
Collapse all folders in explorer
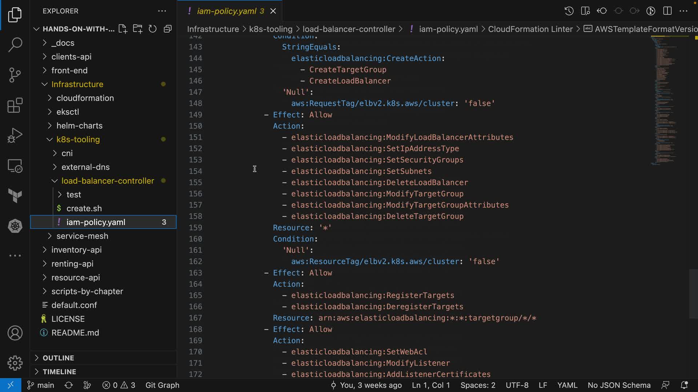click(x=168, y=29)
